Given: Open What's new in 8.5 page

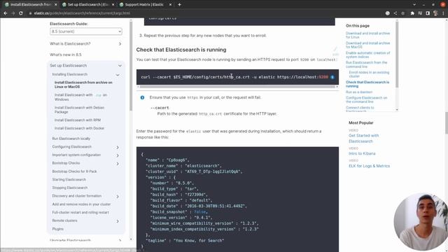Looking at the screenshot, I should (66, 55).
